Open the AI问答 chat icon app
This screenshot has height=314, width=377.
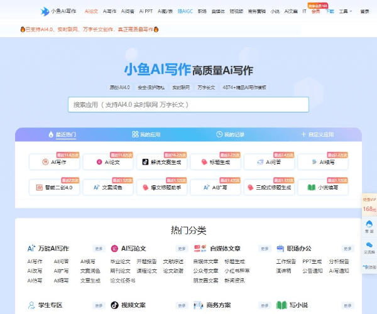(269, 161)
